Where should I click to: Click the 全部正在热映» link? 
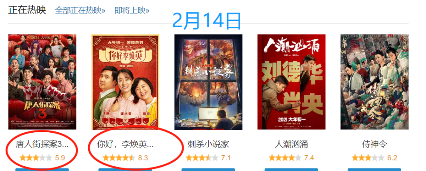(x=80, y=11)
